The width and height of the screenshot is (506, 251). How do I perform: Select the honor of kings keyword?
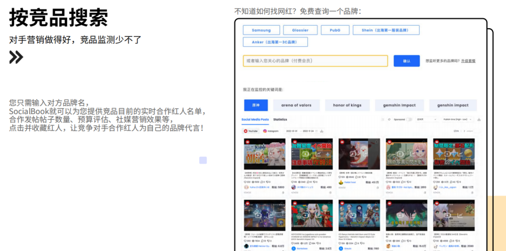[x=347, y=106]
